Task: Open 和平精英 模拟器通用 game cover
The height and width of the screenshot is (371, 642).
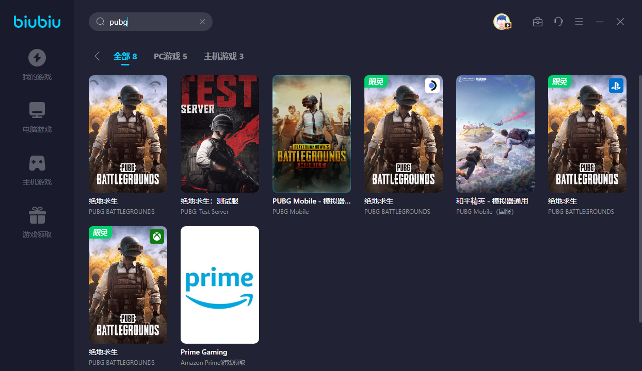Action: (495, 134)
